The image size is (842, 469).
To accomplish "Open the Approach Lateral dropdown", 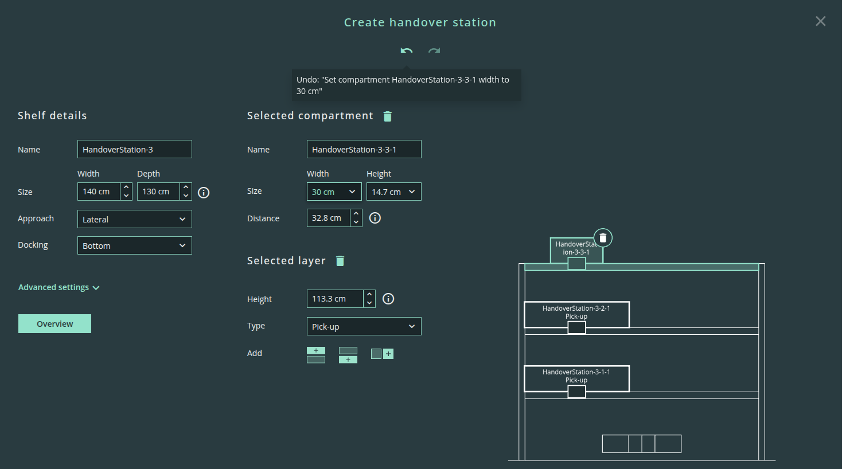I will pos(135,219).
